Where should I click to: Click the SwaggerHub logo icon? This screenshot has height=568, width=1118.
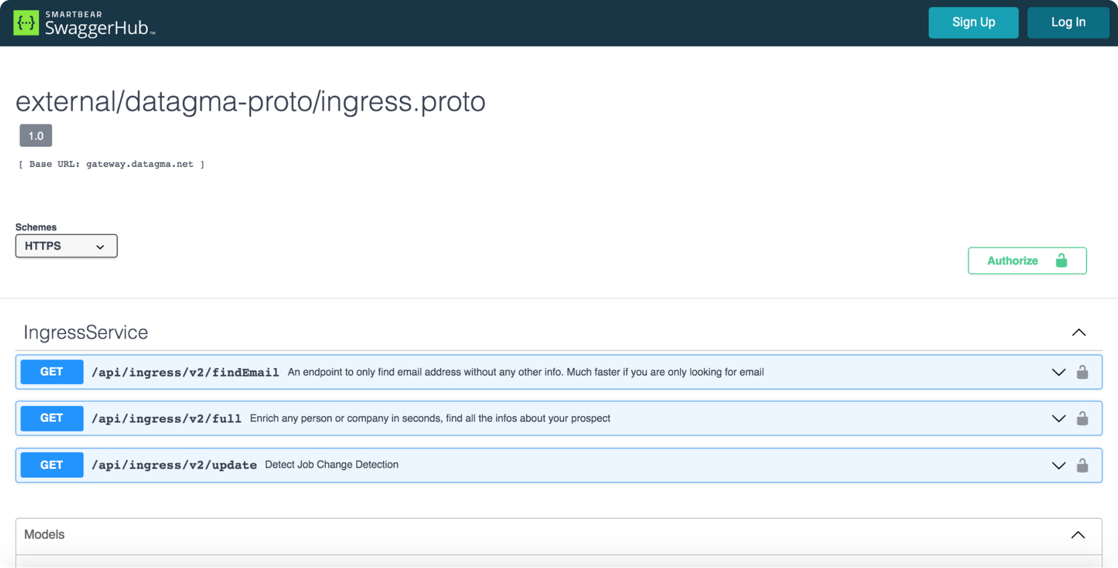[x=26, y=23]
